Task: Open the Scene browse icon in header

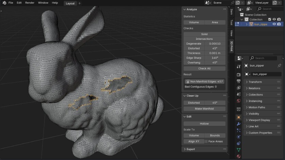Action: (208, 3)
